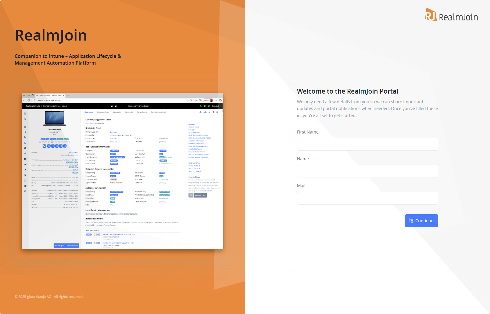Click the laptop device image in preview
The width and height of the screenshot is (490, 314).
[x=55, y=119]
